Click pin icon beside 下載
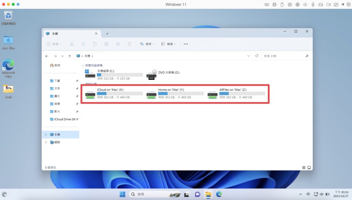 77,81
